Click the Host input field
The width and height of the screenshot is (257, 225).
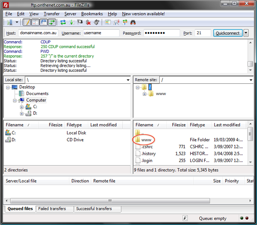click(x=38, y=33)
